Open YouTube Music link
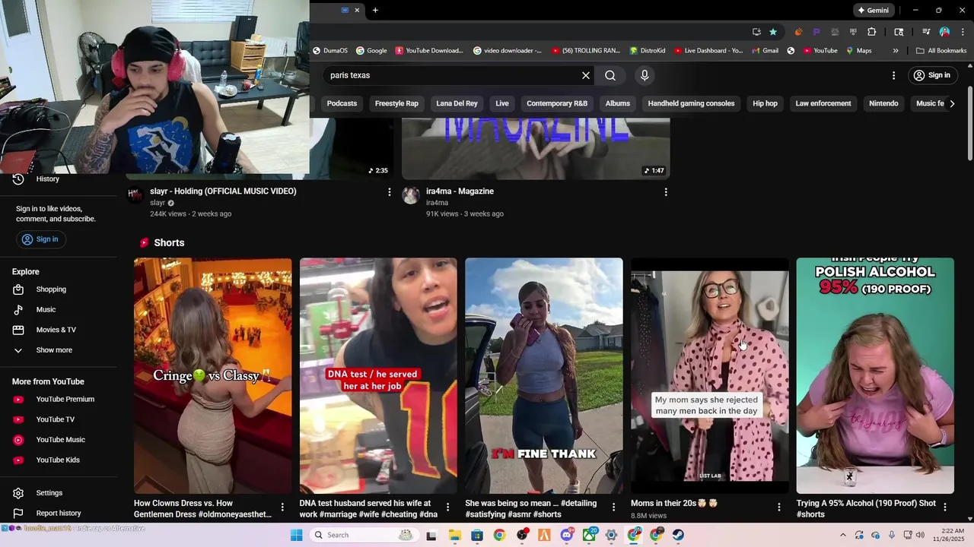The width and height of the screenshot is (974, 547). click(59, 440)
